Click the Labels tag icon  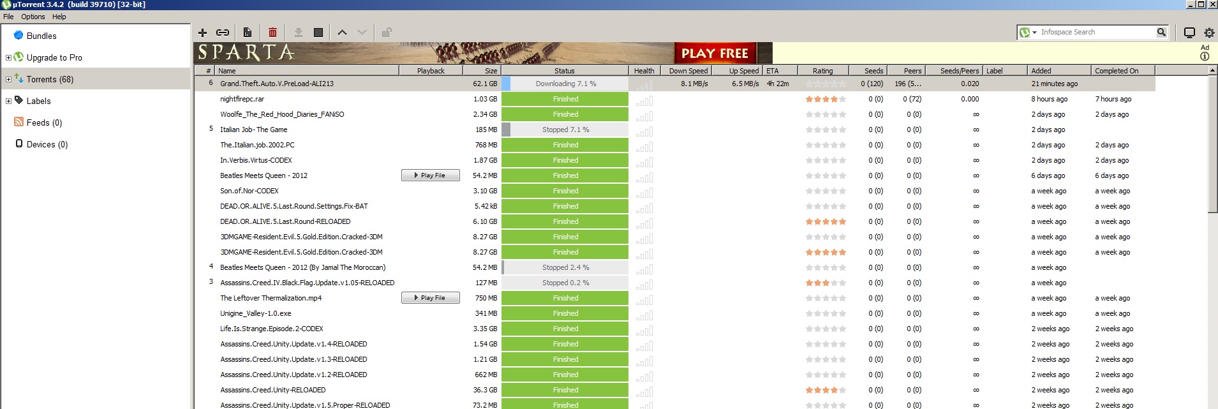point(19,100)
